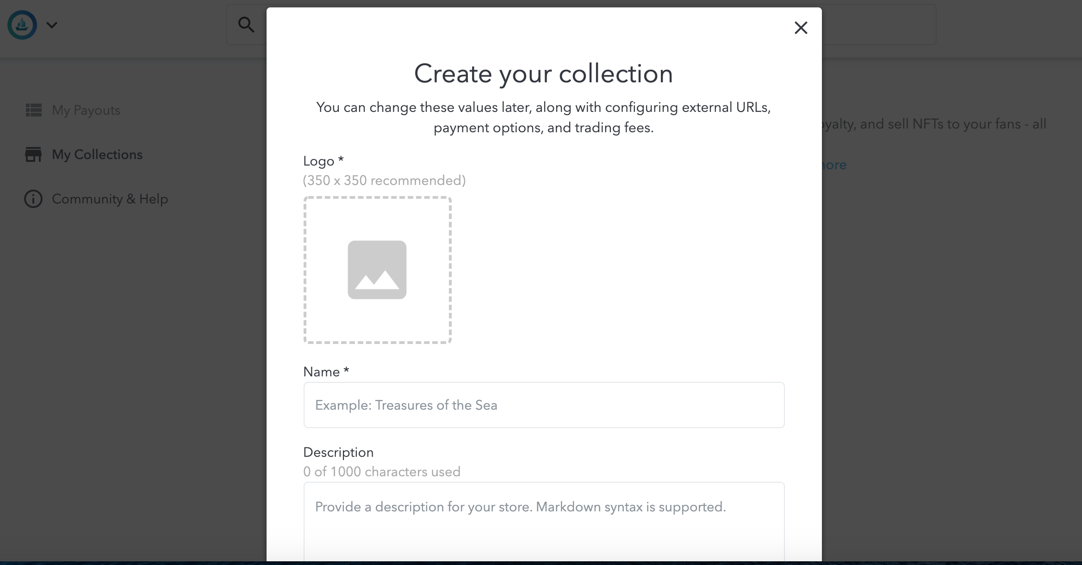
Task: Click the Community & Help info icon
Action: point(33,199)
